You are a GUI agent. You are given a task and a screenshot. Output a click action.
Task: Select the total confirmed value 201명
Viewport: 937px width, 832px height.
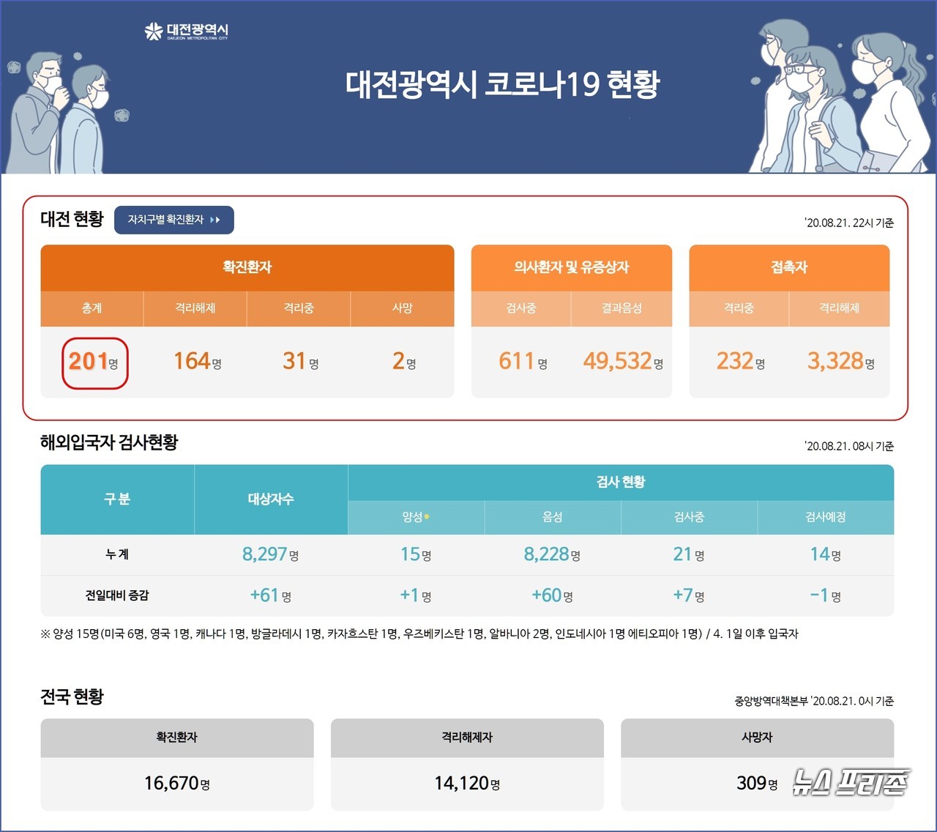coord(94,362)
